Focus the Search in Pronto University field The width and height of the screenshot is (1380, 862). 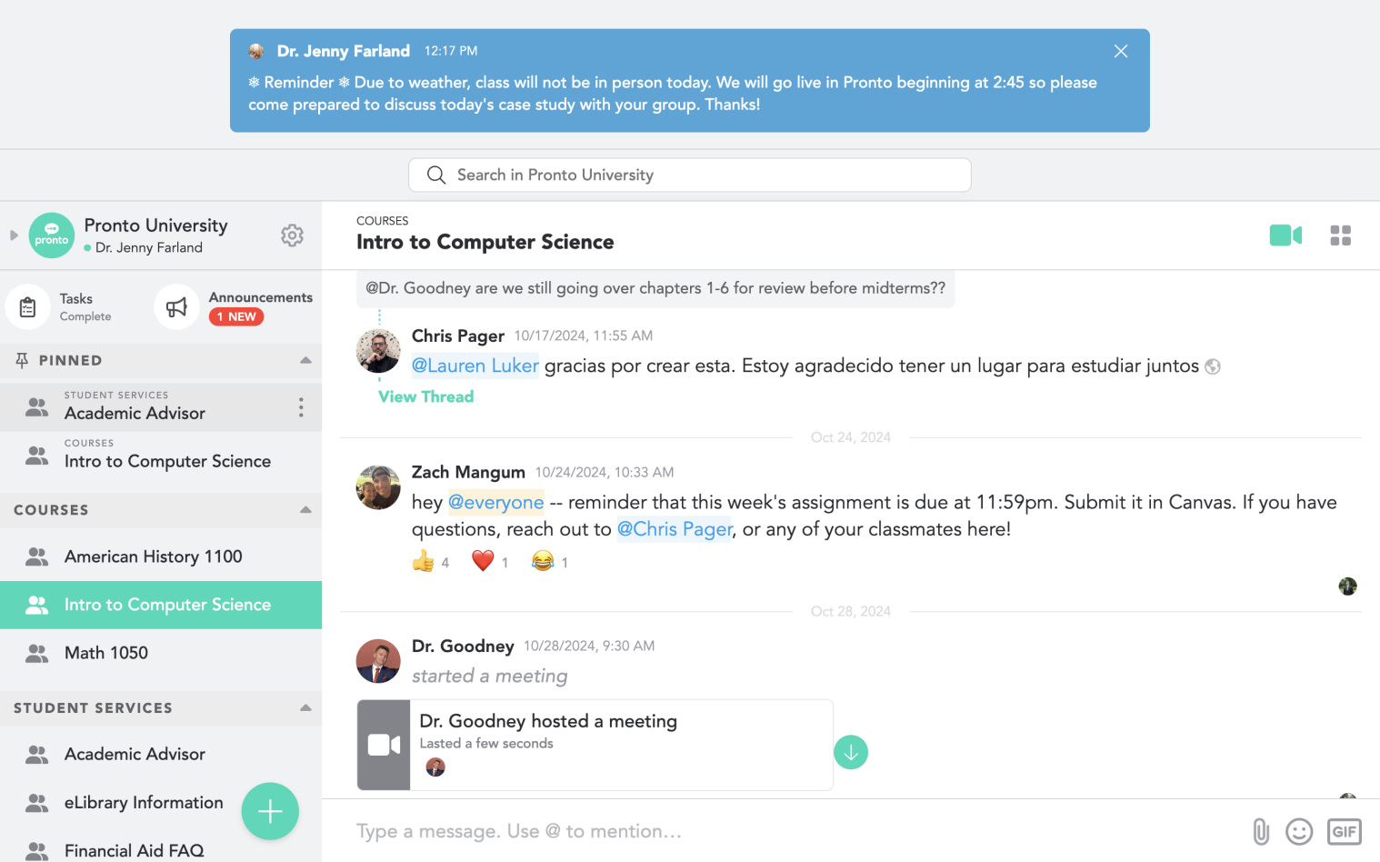point(689,175)
